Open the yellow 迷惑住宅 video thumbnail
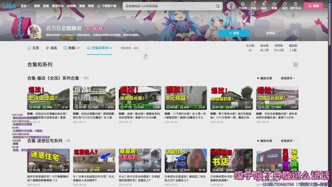 click(x=48, y=160)
